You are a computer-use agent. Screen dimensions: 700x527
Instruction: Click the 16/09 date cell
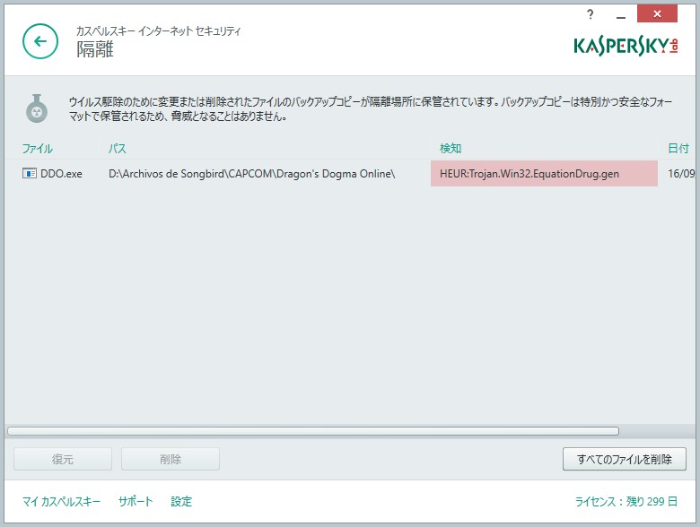click(681, 174)
